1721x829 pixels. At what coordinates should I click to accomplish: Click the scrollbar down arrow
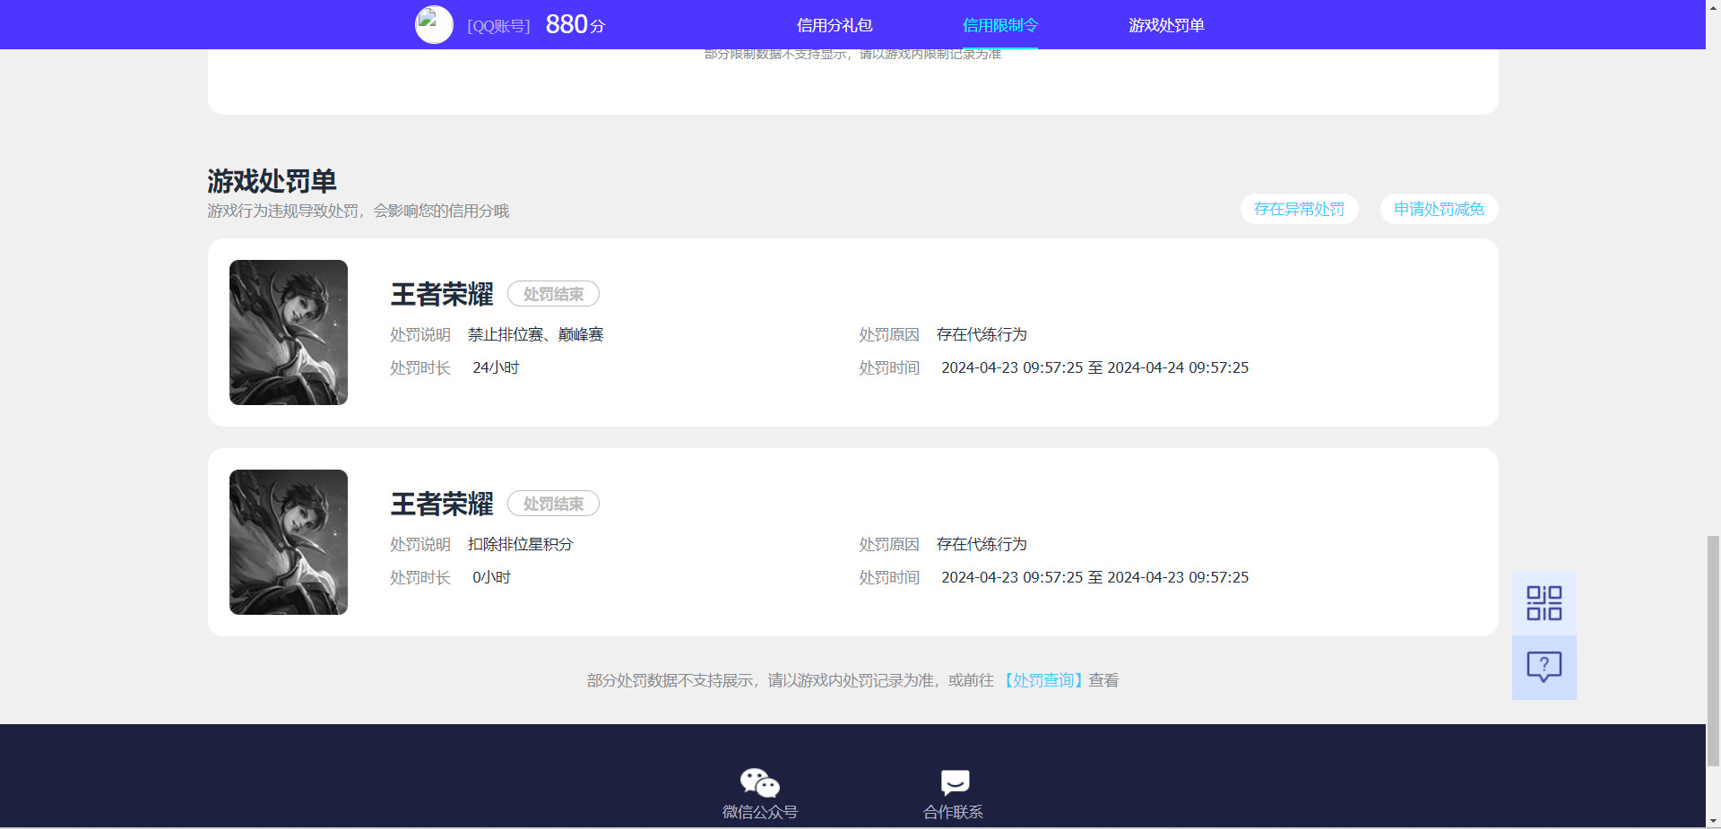[1713, 821]
